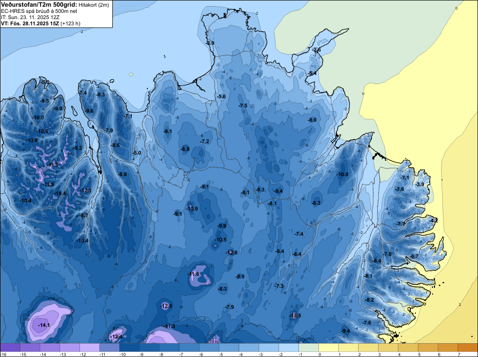Select legend color between -6 and -5
The image size is (478, 357).
(x=209, y=347)
